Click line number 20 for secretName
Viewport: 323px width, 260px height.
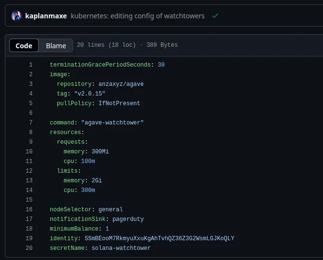[x=29, y=248]
